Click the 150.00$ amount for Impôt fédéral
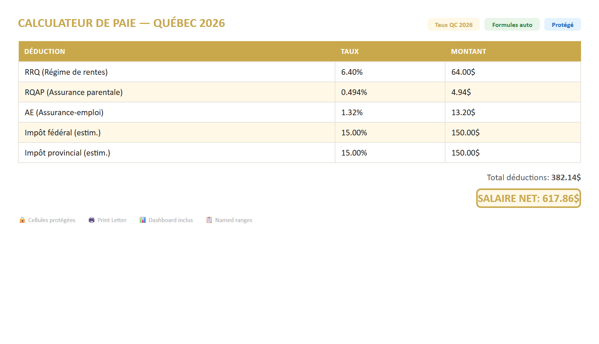Image resolution: width=599 pixels, height=344 pixels. 513,132
